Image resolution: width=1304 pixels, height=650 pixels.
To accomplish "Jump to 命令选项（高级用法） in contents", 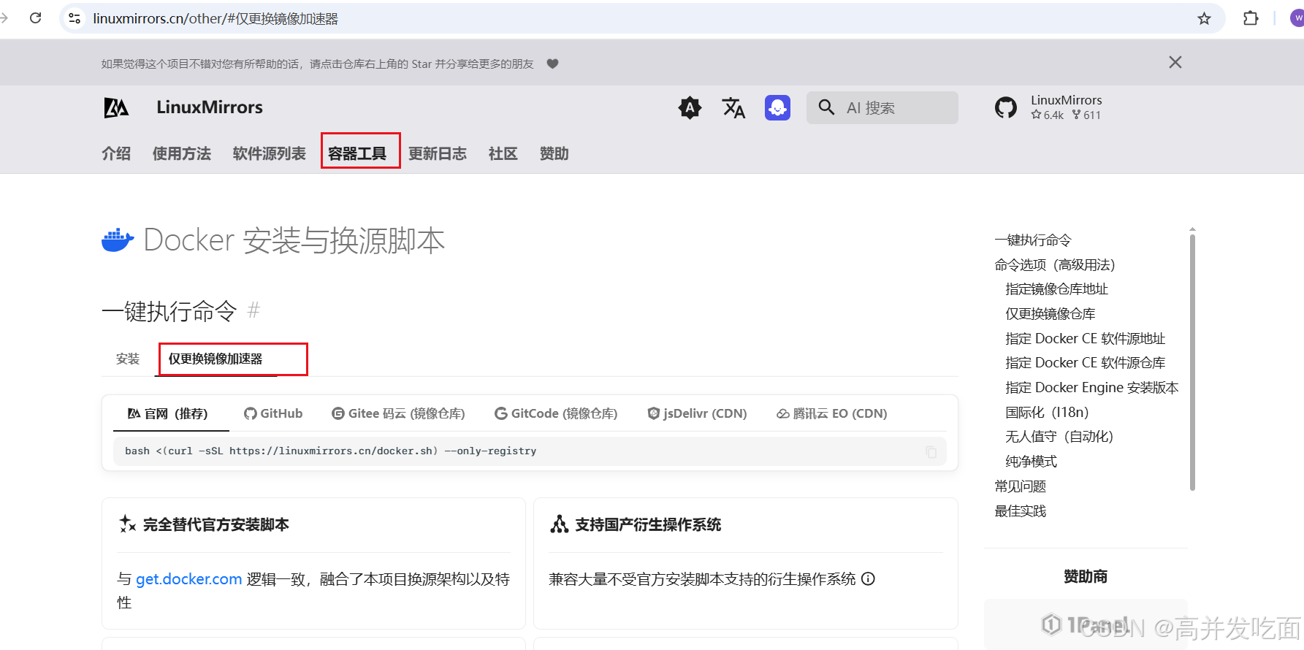I will pos(1054,265).
